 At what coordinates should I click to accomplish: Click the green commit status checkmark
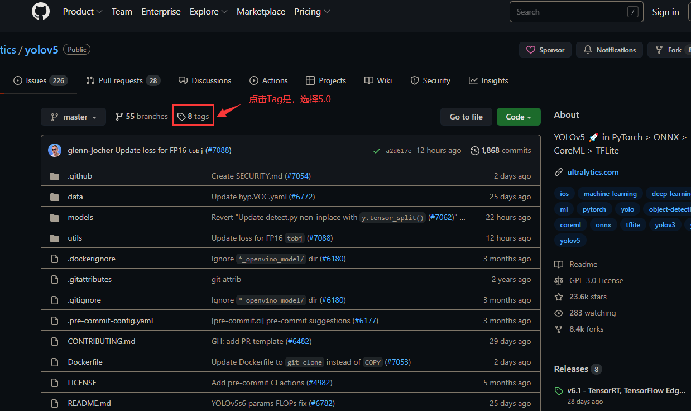377,151
